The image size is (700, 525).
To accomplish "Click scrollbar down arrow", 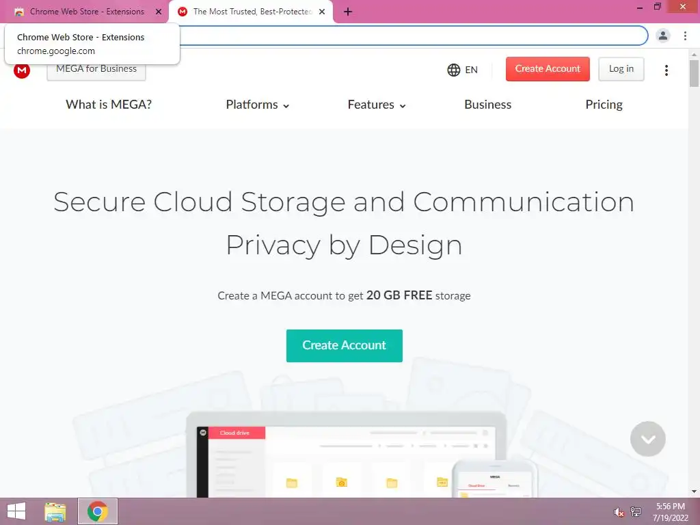I will pyautogui.click(x=695, y=492).
